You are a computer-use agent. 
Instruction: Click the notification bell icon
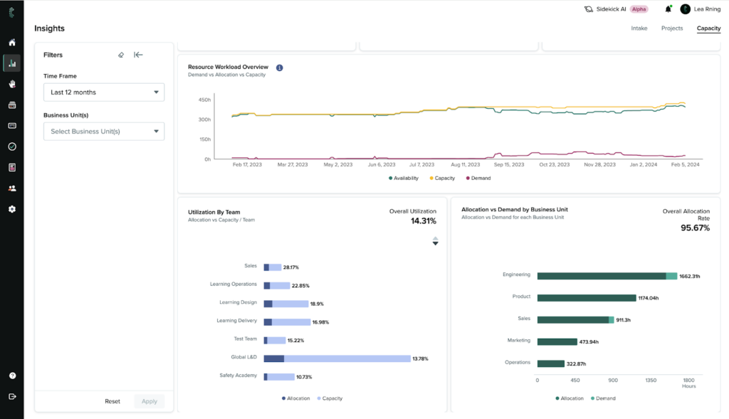tap(668, 9)
